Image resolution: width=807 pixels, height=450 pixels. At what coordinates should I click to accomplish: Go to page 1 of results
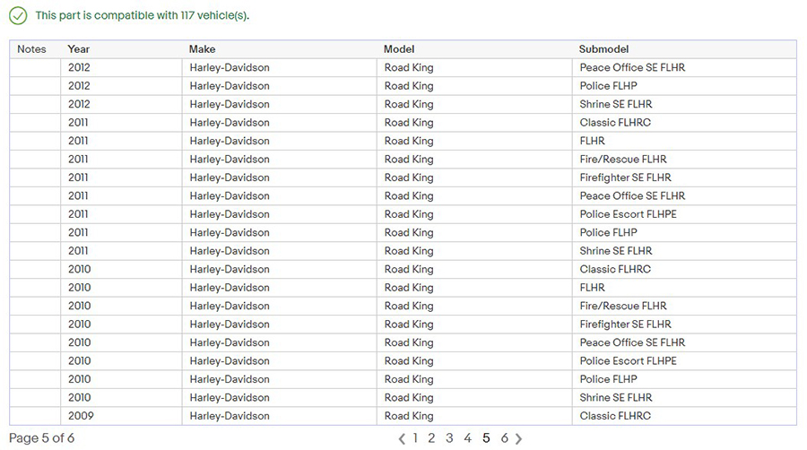415,438
